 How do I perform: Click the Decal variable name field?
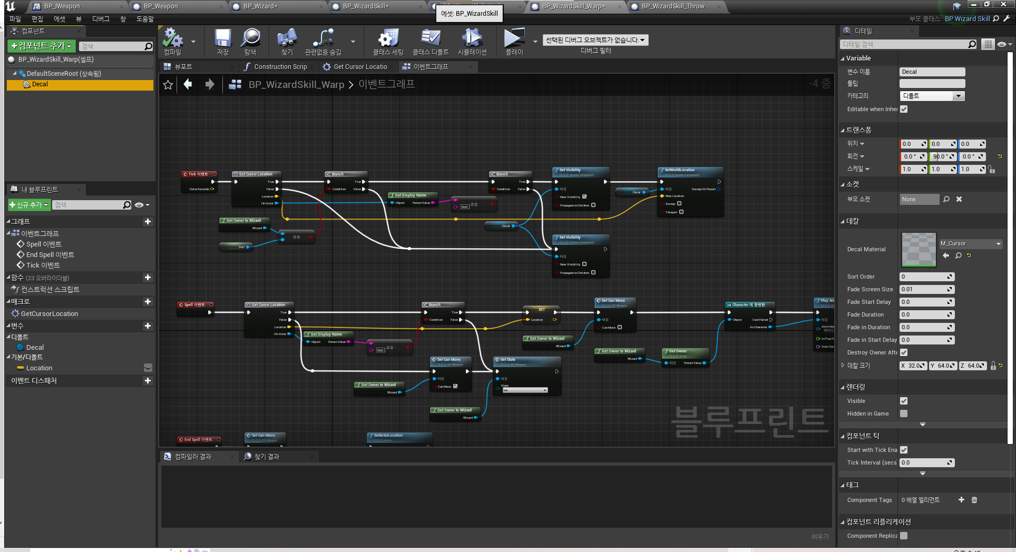(932, 72)
